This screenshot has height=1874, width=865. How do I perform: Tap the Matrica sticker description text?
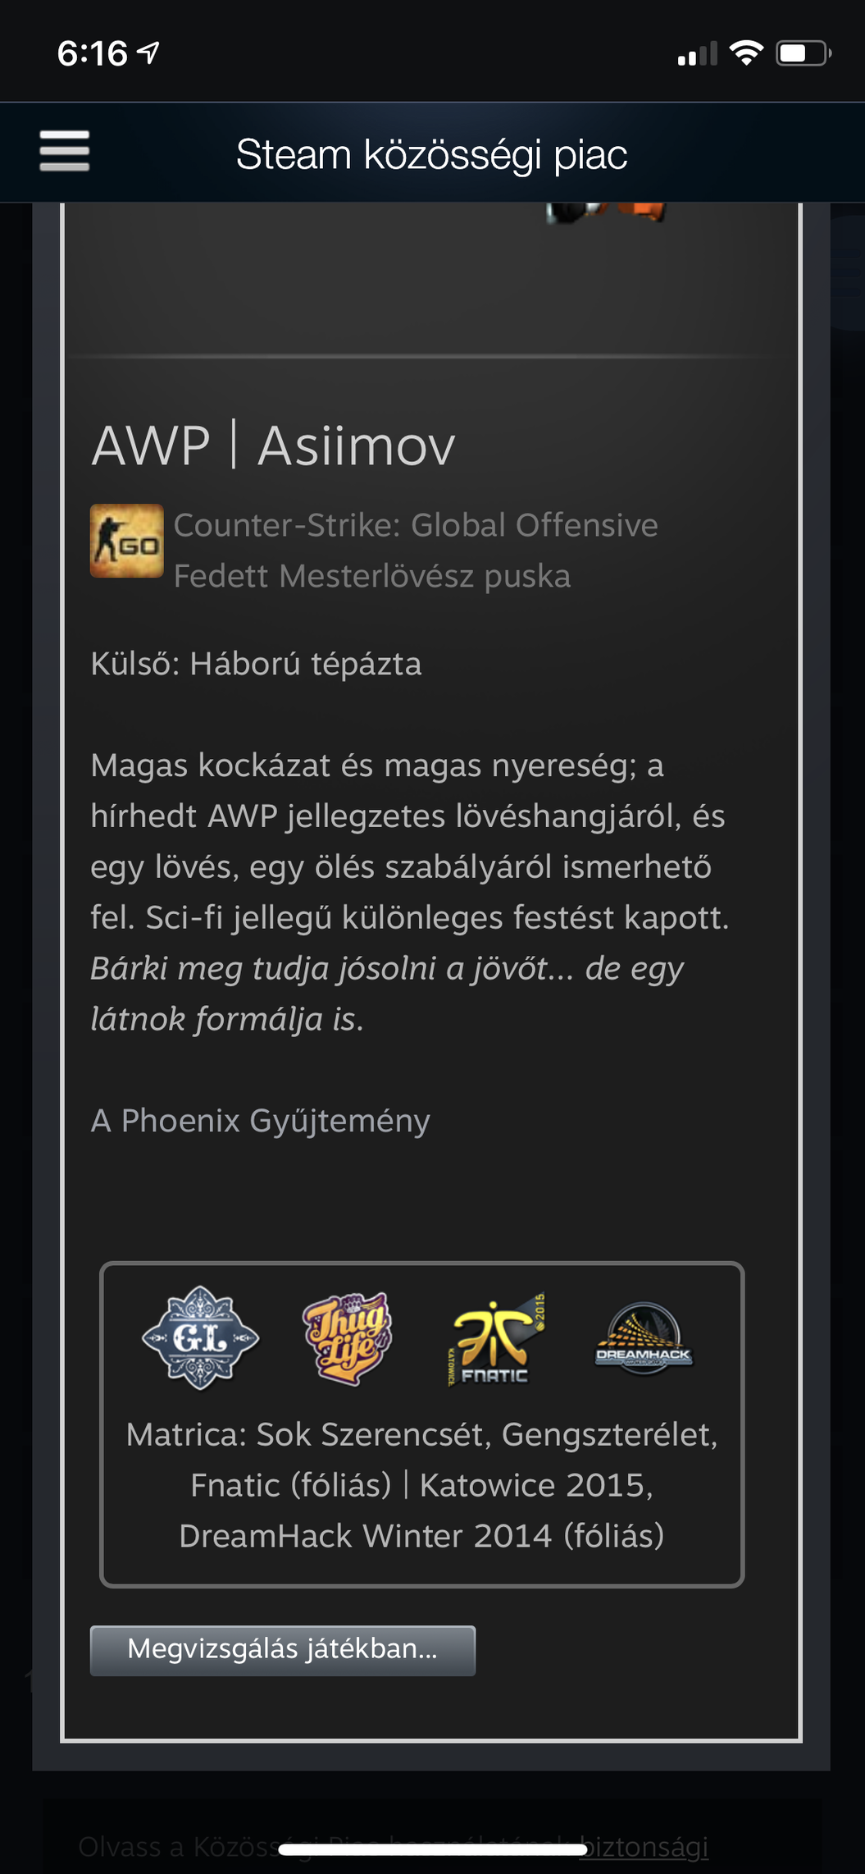coord(422,1485)
